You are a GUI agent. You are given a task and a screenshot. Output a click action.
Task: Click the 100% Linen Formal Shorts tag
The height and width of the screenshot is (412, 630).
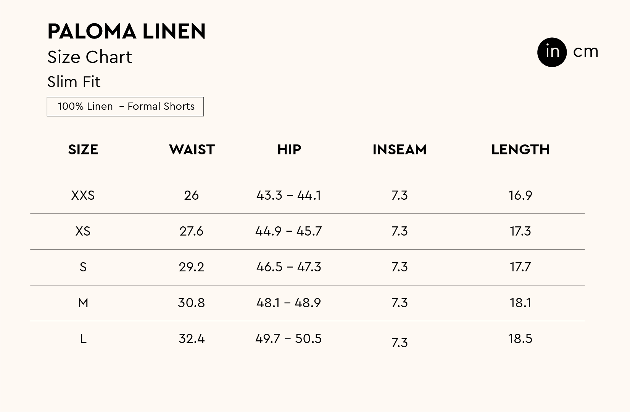[x=125, y=106]
